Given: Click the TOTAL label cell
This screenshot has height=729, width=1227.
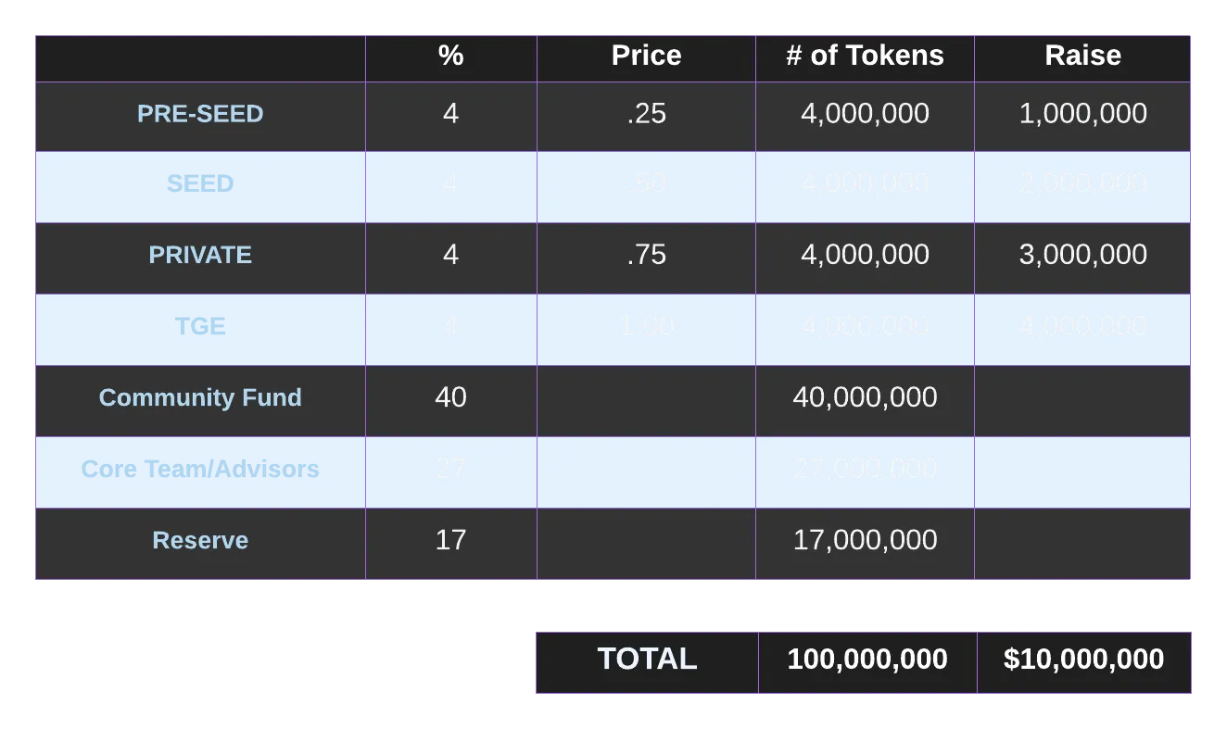Looking at the screenshot, I should pos(647,660).
